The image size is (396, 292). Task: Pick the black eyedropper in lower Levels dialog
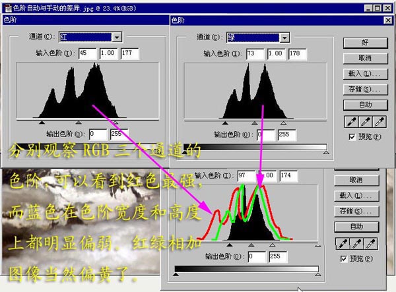pyautogui.click(x=343, y=244)
